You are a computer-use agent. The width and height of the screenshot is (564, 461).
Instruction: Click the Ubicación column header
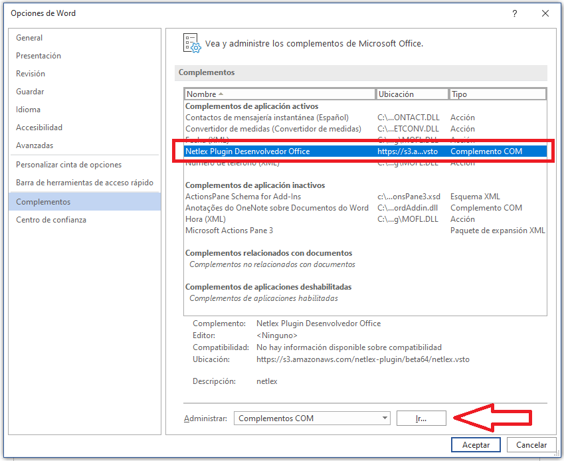click(413, 94)
